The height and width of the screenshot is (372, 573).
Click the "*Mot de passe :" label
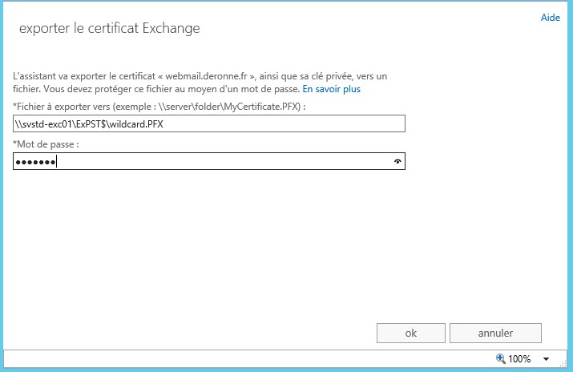coord(46,144)
